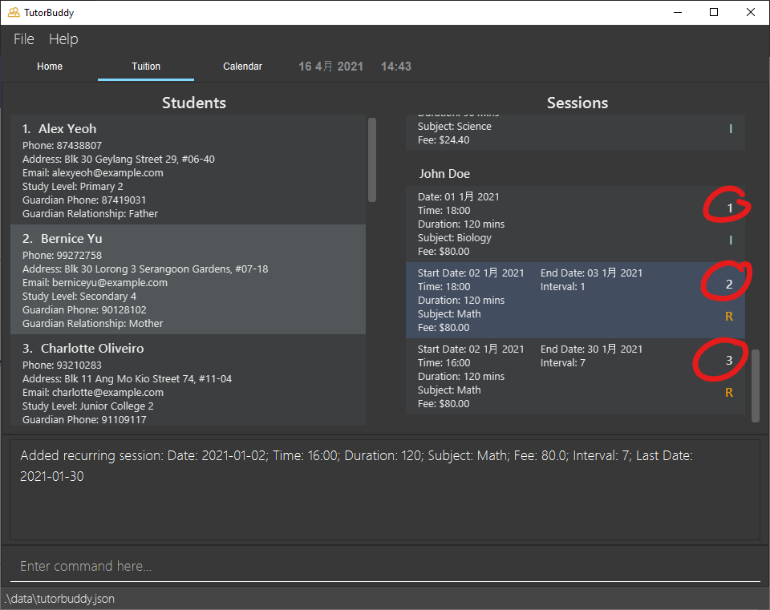Click the status bar path tutorbuddy.json

coord(59,599)
